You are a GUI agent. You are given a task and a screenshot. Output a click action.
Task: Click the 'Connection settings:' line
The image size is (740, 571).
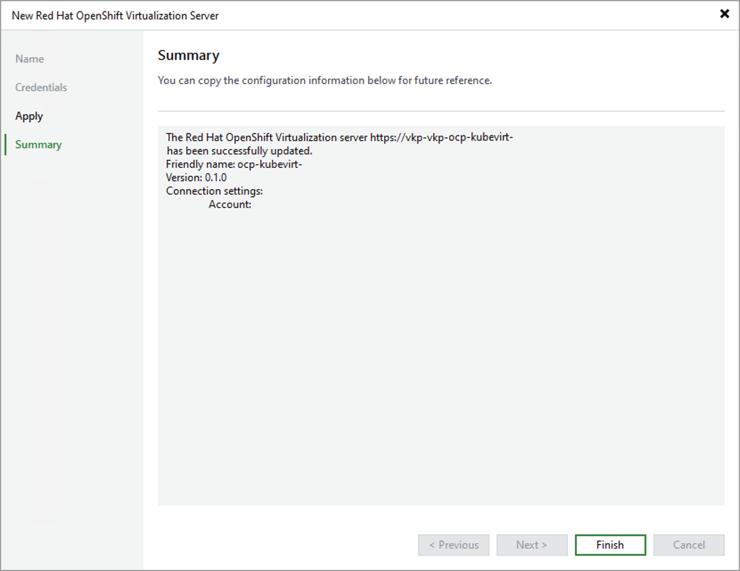[x=214, y=191]
